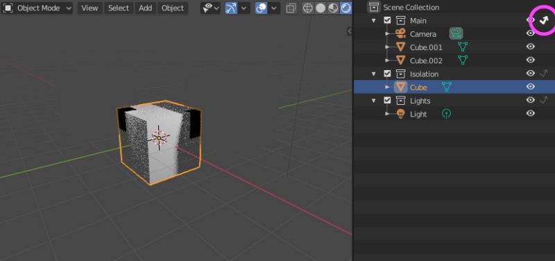Expand the Cube.001 object row
Screen dimensions: 555x261
pyautogui.click(x=388, y=47)
